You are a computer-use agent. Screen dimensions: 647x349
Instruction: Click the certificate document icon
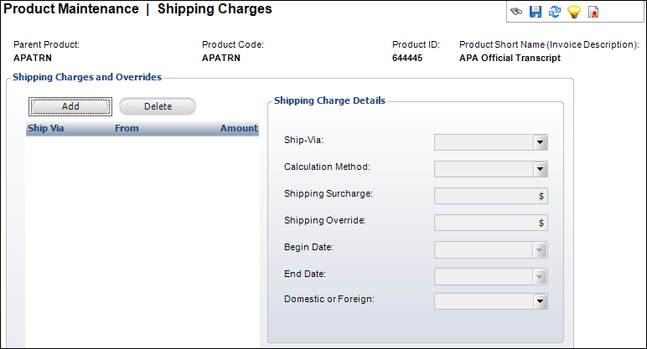(x=593, y=12)
